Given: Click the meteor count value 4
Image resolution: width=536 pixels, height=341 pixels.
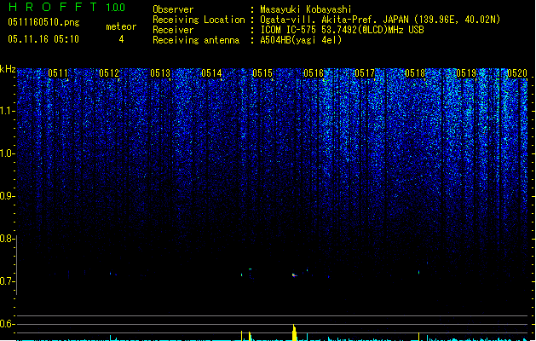Looking at the screenshot, I should 121,39.
